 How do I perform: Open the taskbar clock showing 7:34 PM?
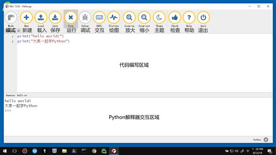257,151
